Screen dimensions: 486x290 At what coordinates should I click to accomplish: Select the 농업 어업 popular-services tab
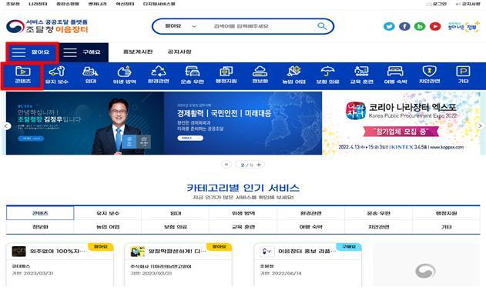[108, 227]
